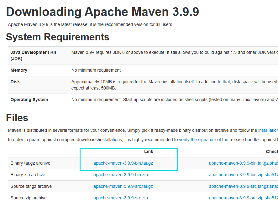Click 'No minimum requirement' memory value
This screenshot has height=200, width=278.
(96, 70)
